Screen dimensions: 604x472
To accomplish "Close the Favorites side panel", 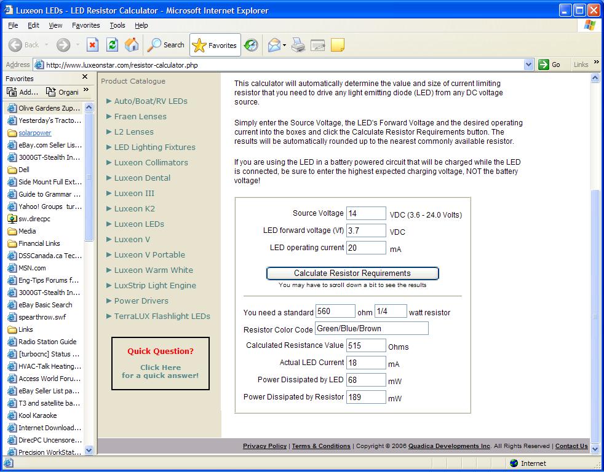I will (x=85, y=77).
